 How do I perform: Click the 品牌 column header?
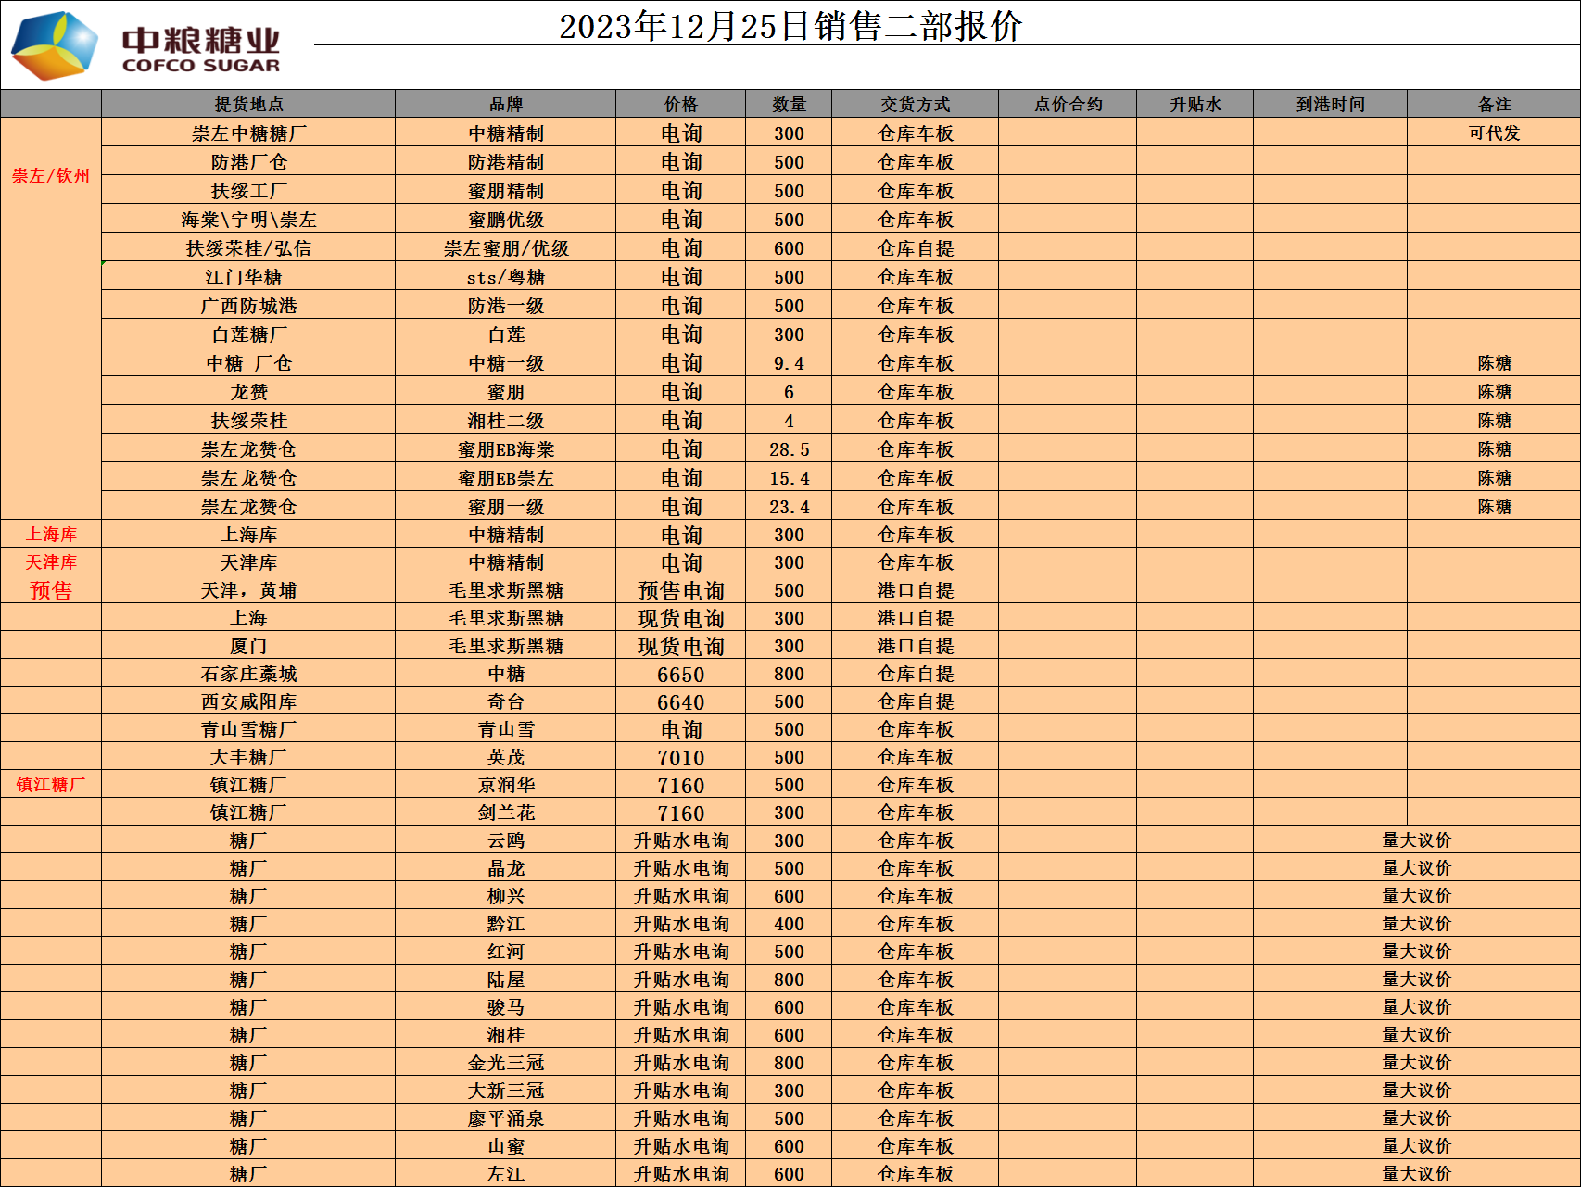pyautogui.click(x=505, y=105)
